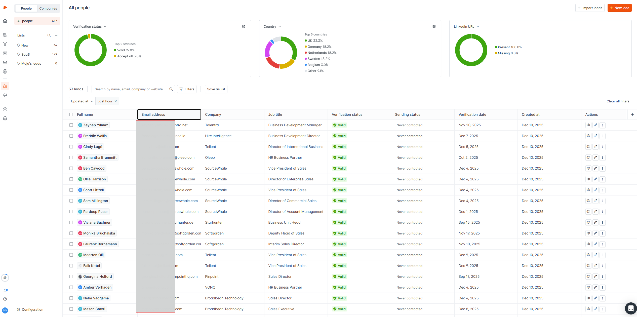Click the plus icon to add list
Screen dimensions: 637x317
click(56, 35)
